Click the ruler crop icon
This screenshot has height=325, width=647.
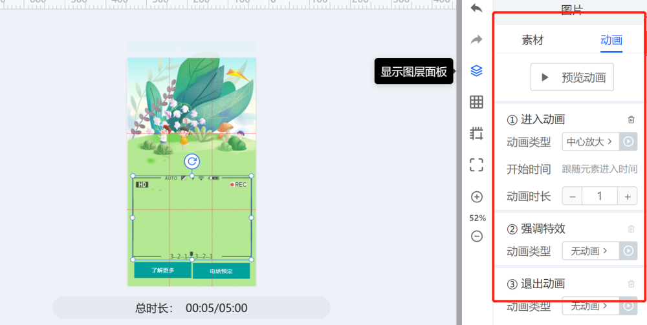(477, 134)
